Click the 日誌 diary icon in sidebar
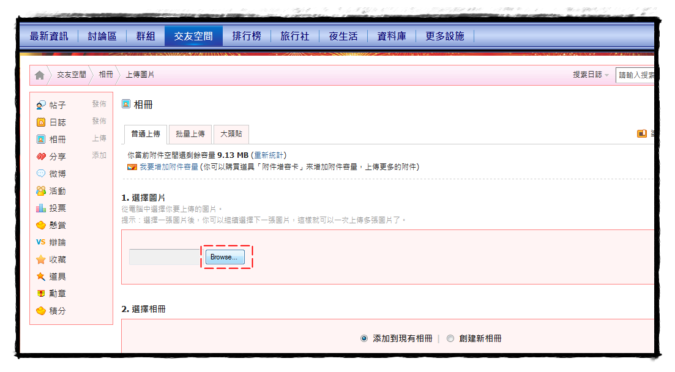Screen dimensions: 675x372 click(x=41, y=122)
